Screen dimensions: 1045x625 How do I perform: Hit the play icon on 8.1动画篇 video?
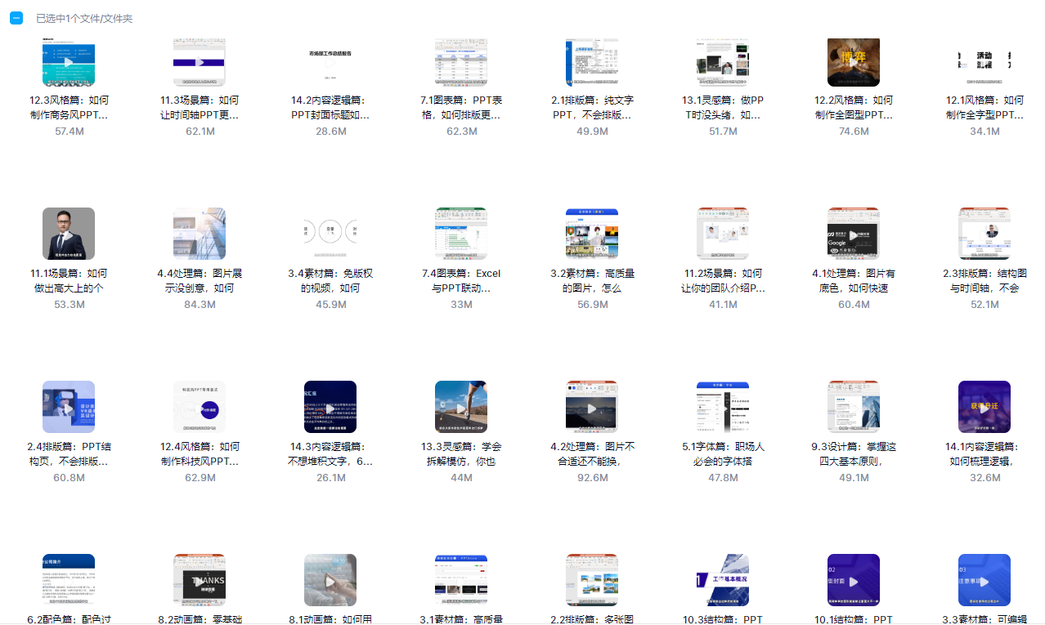pos(330,581)
